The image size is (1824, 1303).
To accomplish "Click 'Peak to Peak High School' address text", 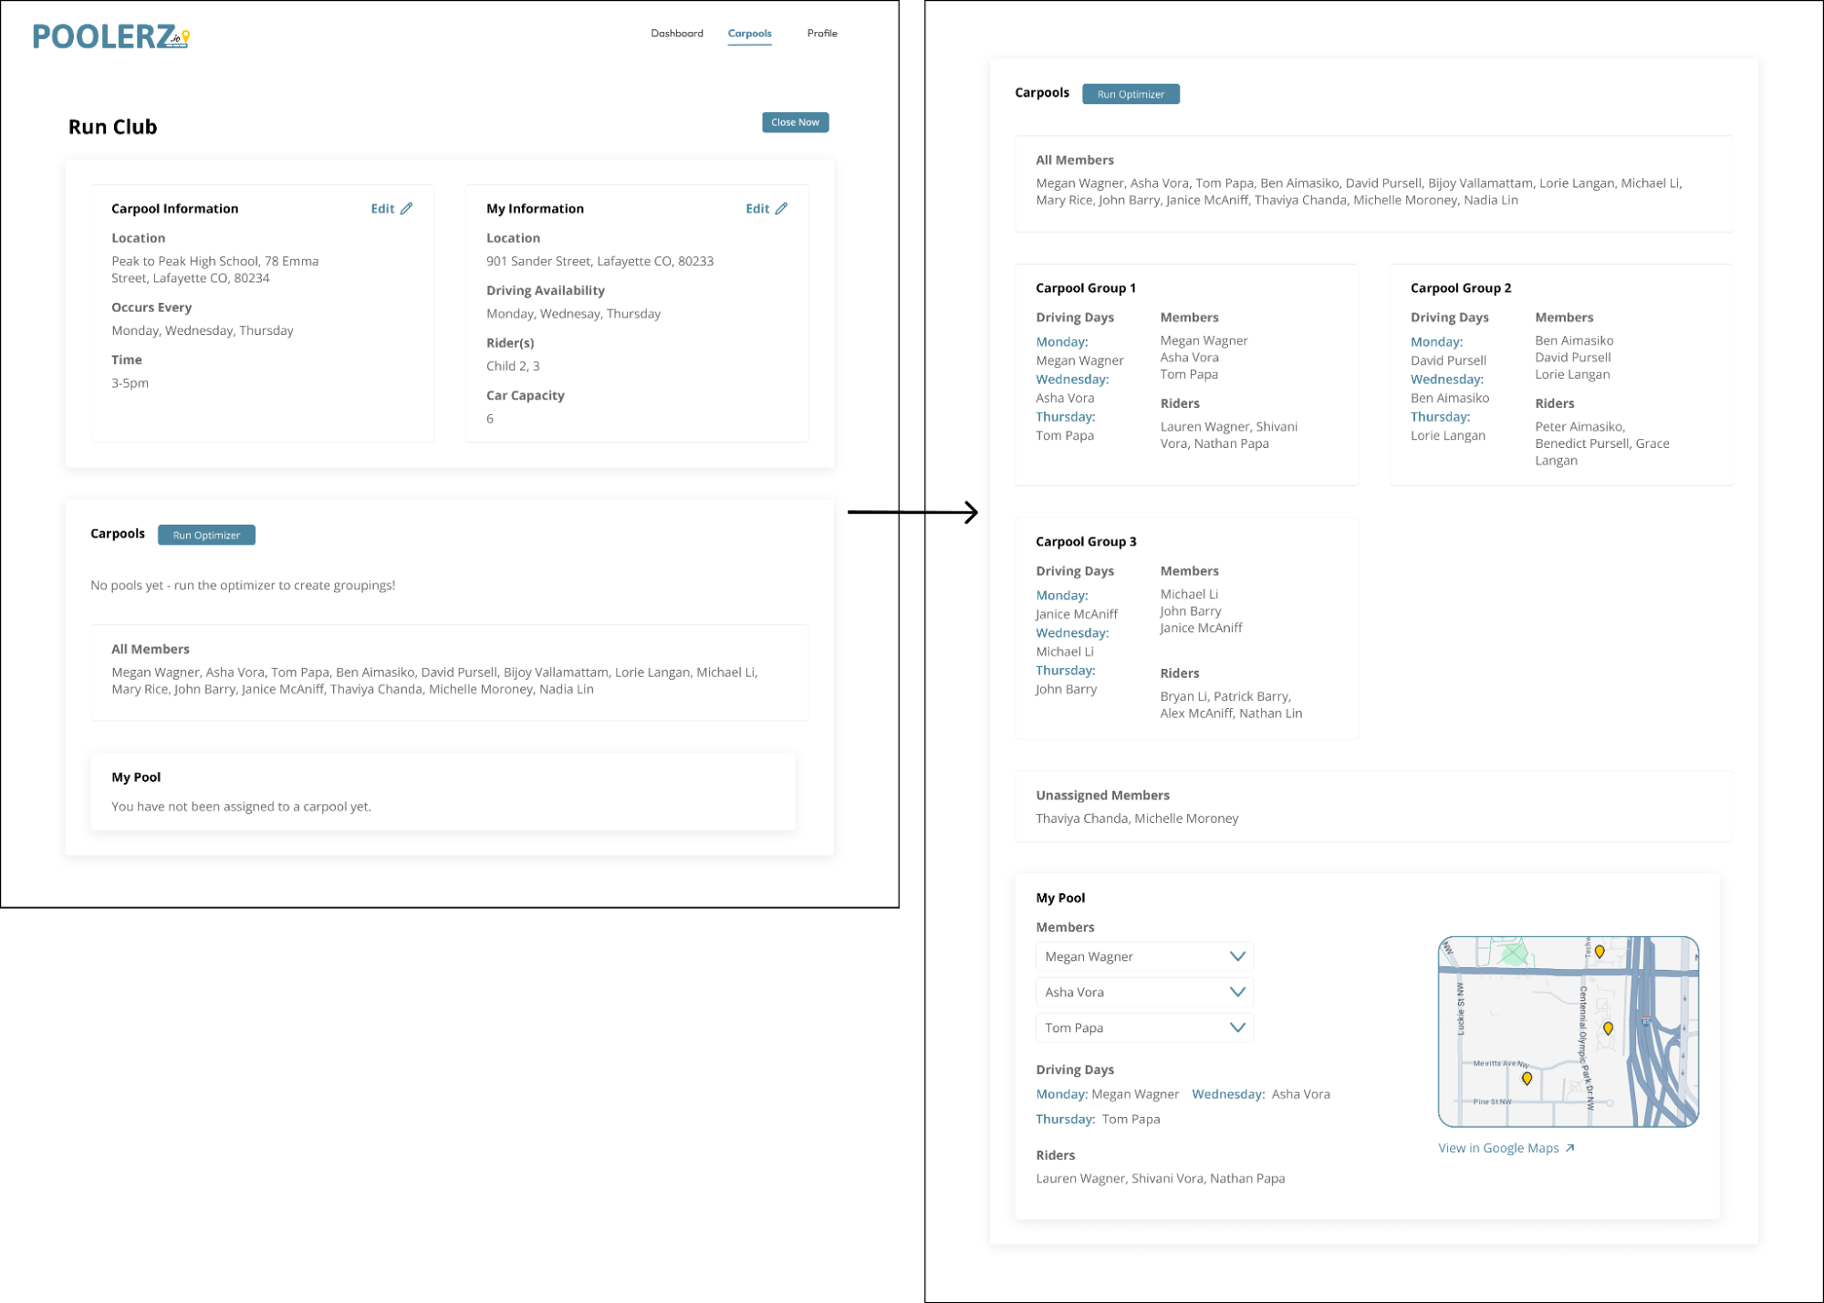I will (x=215, y=270).
